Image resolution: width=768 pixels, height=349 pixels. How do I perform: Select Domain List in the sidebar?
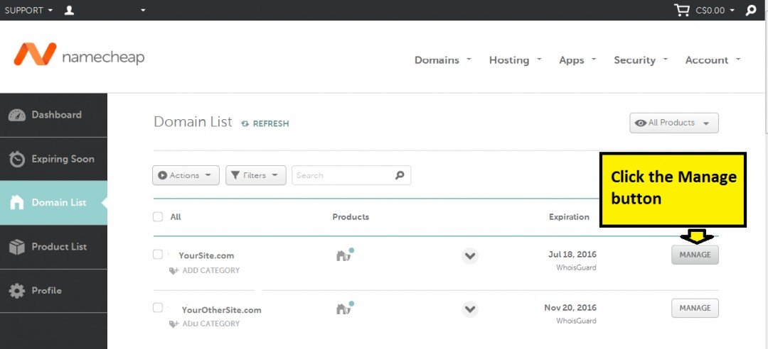[x=53, y=202]
